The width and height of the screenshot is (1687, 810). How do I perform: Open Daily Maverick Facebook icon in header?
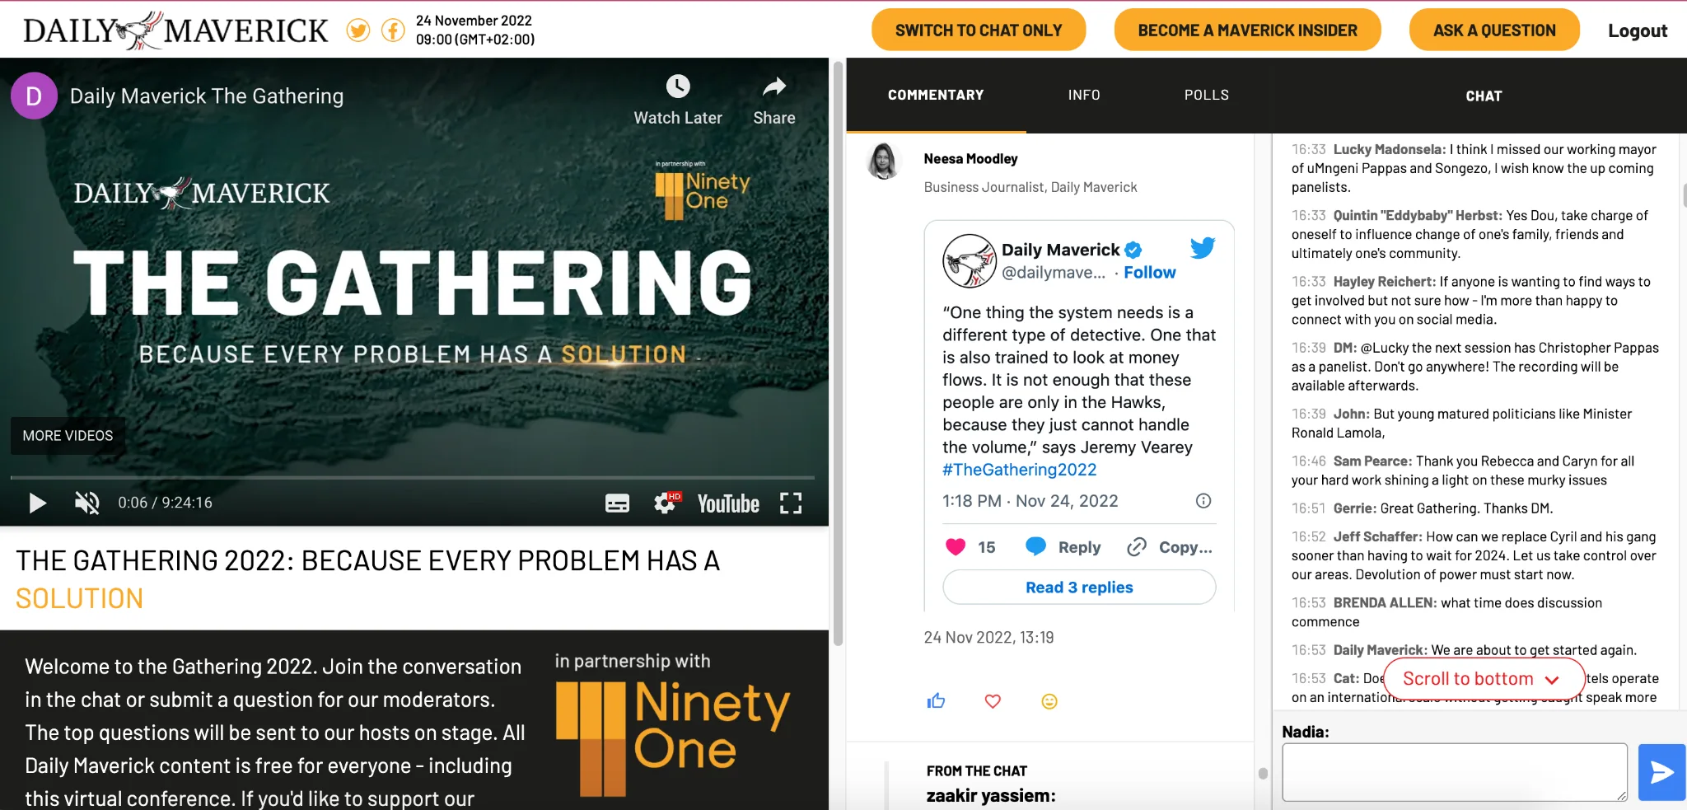[x=393, y=30]
